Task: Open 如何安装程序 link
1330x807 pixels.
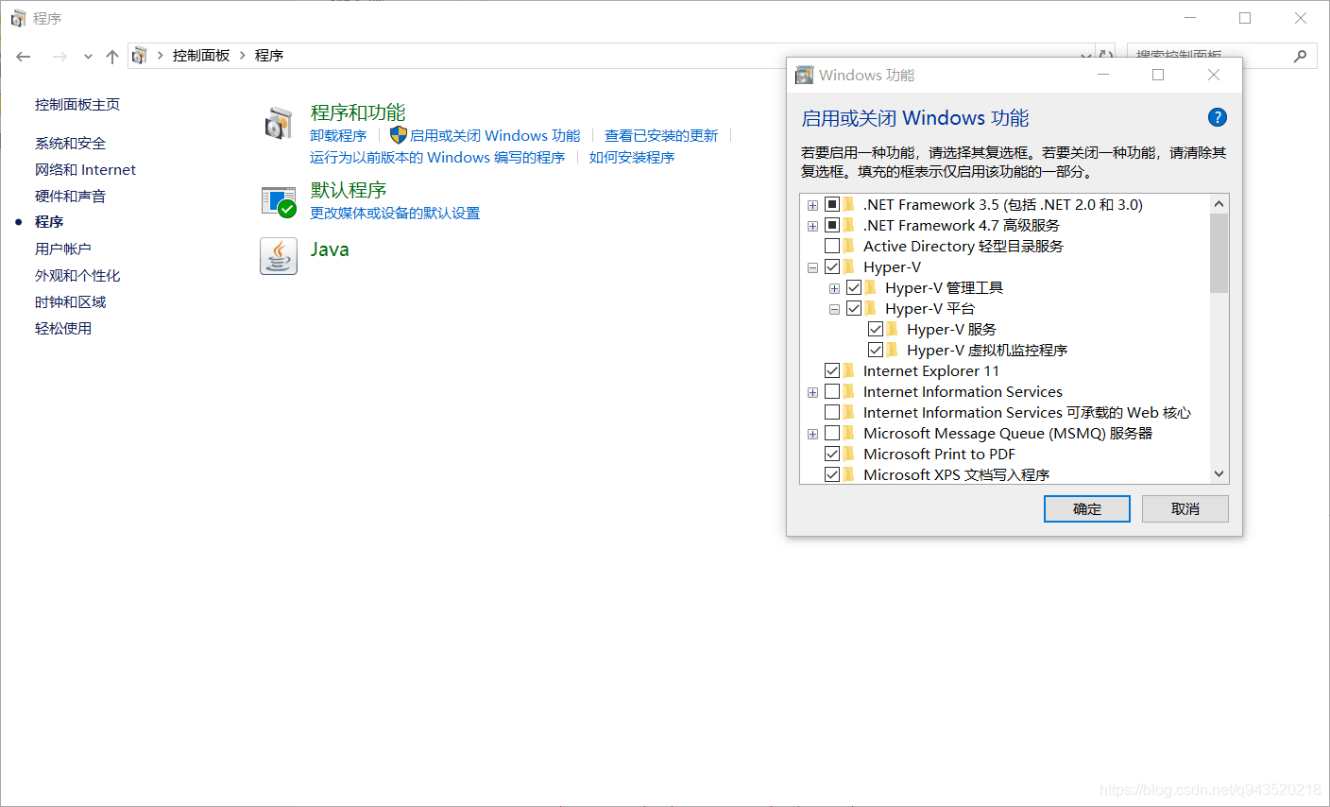Action: [632, 158]
